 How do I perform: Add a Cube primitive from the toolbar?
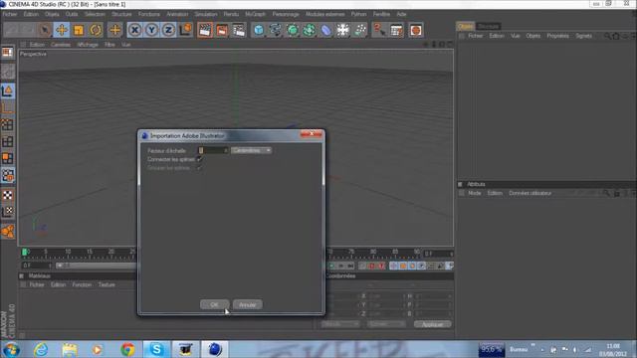pyautogui.click(x=259, y=30)
